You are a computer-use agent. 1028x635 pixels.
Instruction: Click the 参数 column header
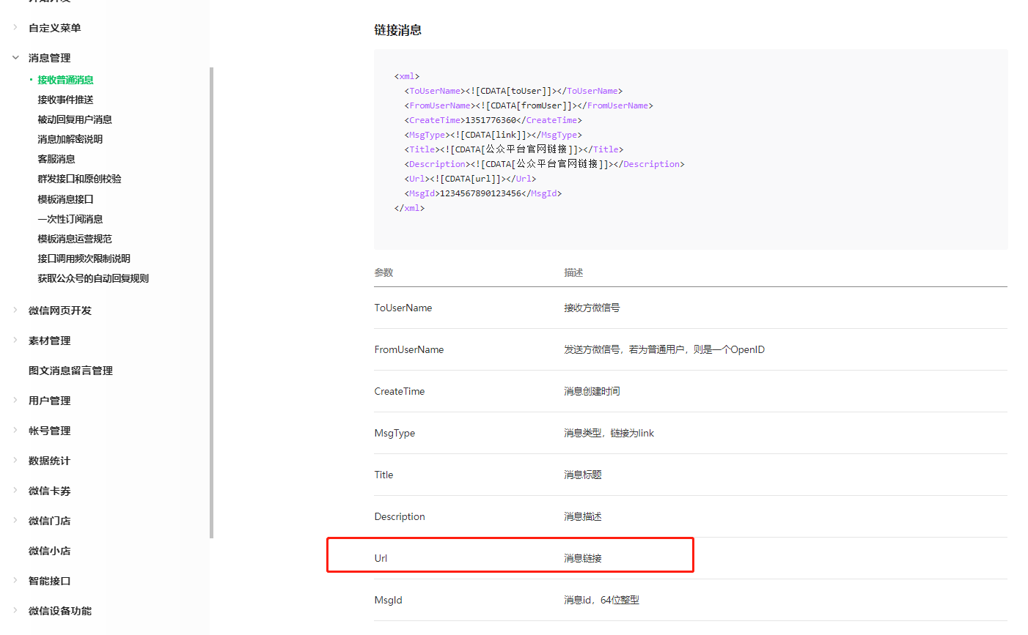click(383, 272)
